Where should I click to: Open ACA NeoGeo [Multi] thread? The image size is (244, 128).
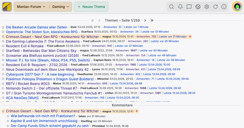[22, 98]
